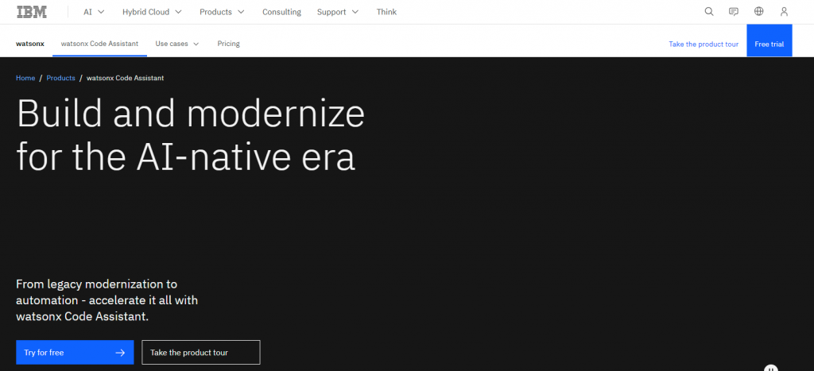Open the user profile icon
The image size is (814, 371).
[784, 12]
